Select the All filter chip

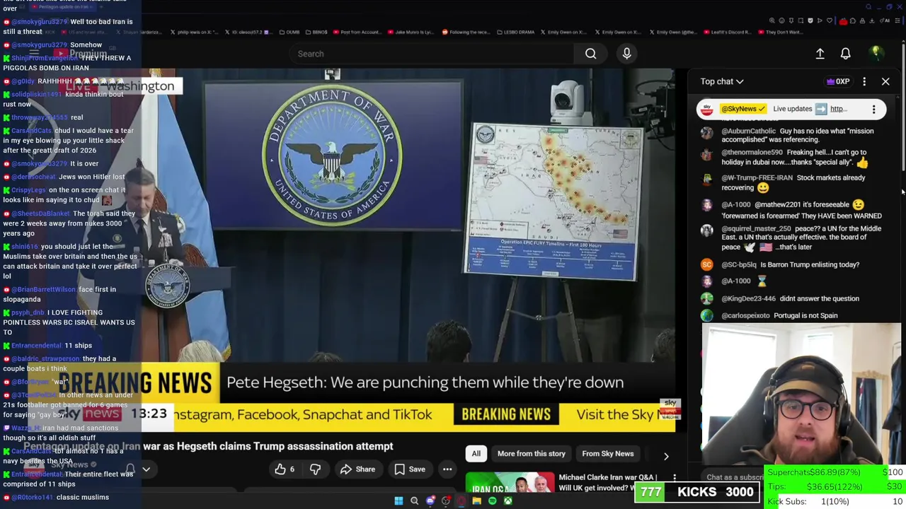[476, 454]
